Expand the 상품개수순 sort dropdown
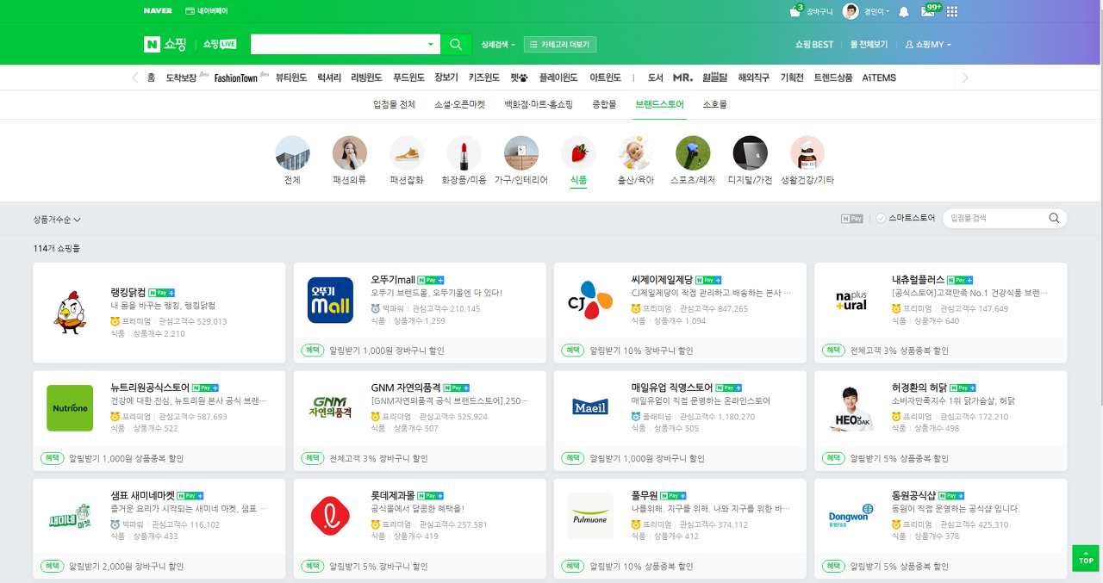The width and height of the screenshot is (1103, 583). 57,220
